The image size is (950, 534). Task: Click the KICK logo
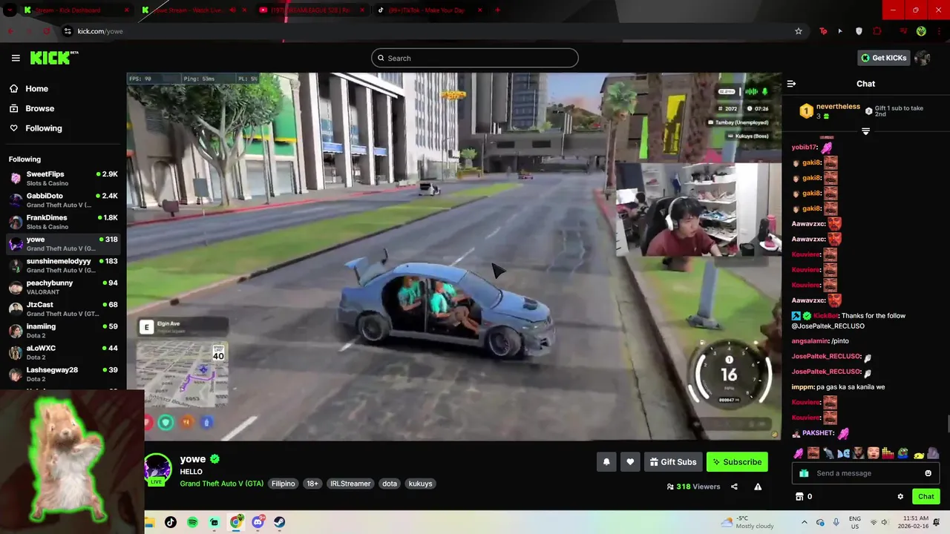tap(54, 58)
